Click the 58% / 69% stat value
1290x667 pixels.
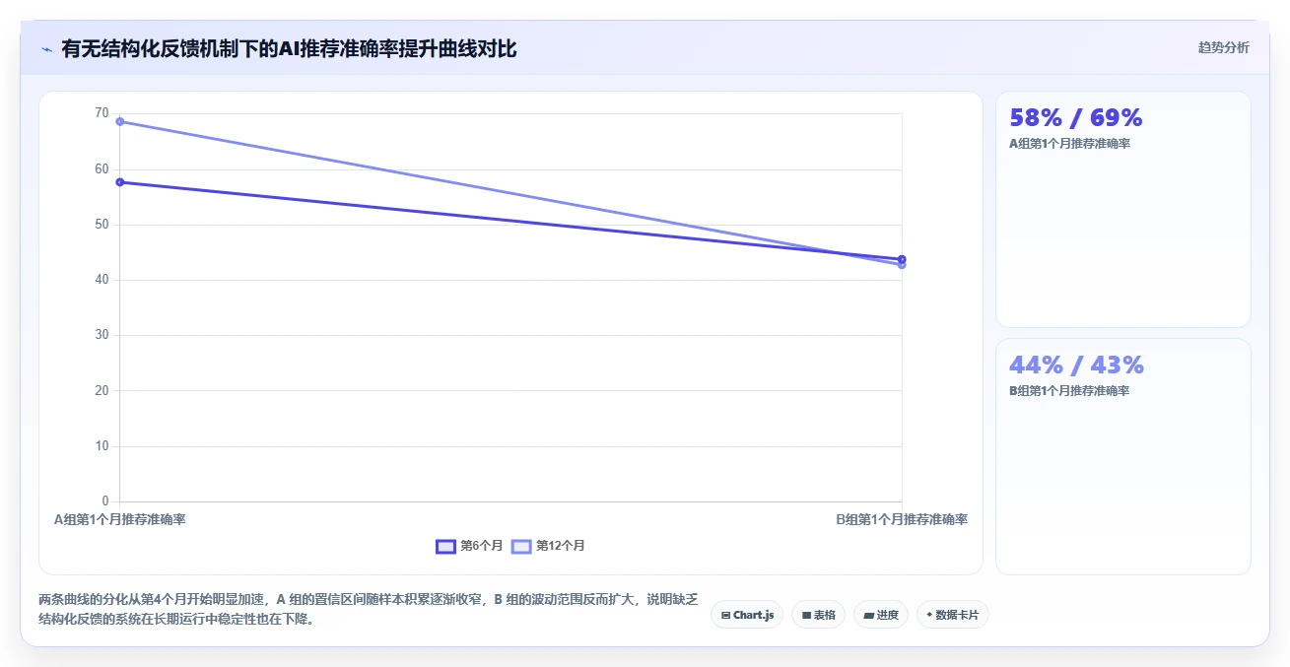pyautogui.click(x=1076, y=118)
